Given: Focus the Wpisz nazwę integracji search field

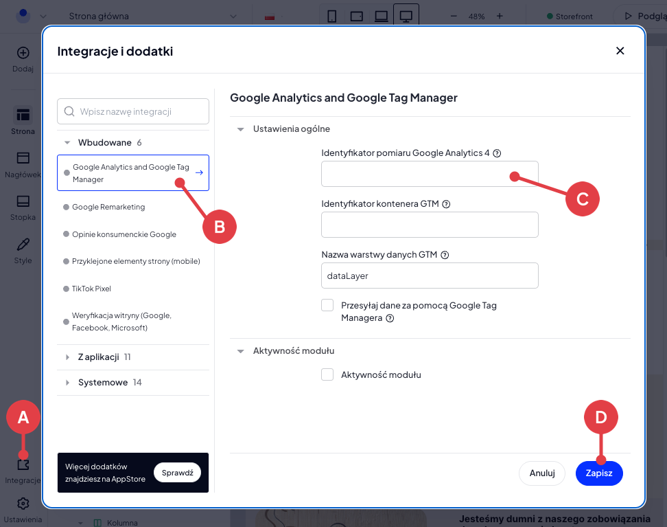Looking at the screenshot, I should pos(133,111).
